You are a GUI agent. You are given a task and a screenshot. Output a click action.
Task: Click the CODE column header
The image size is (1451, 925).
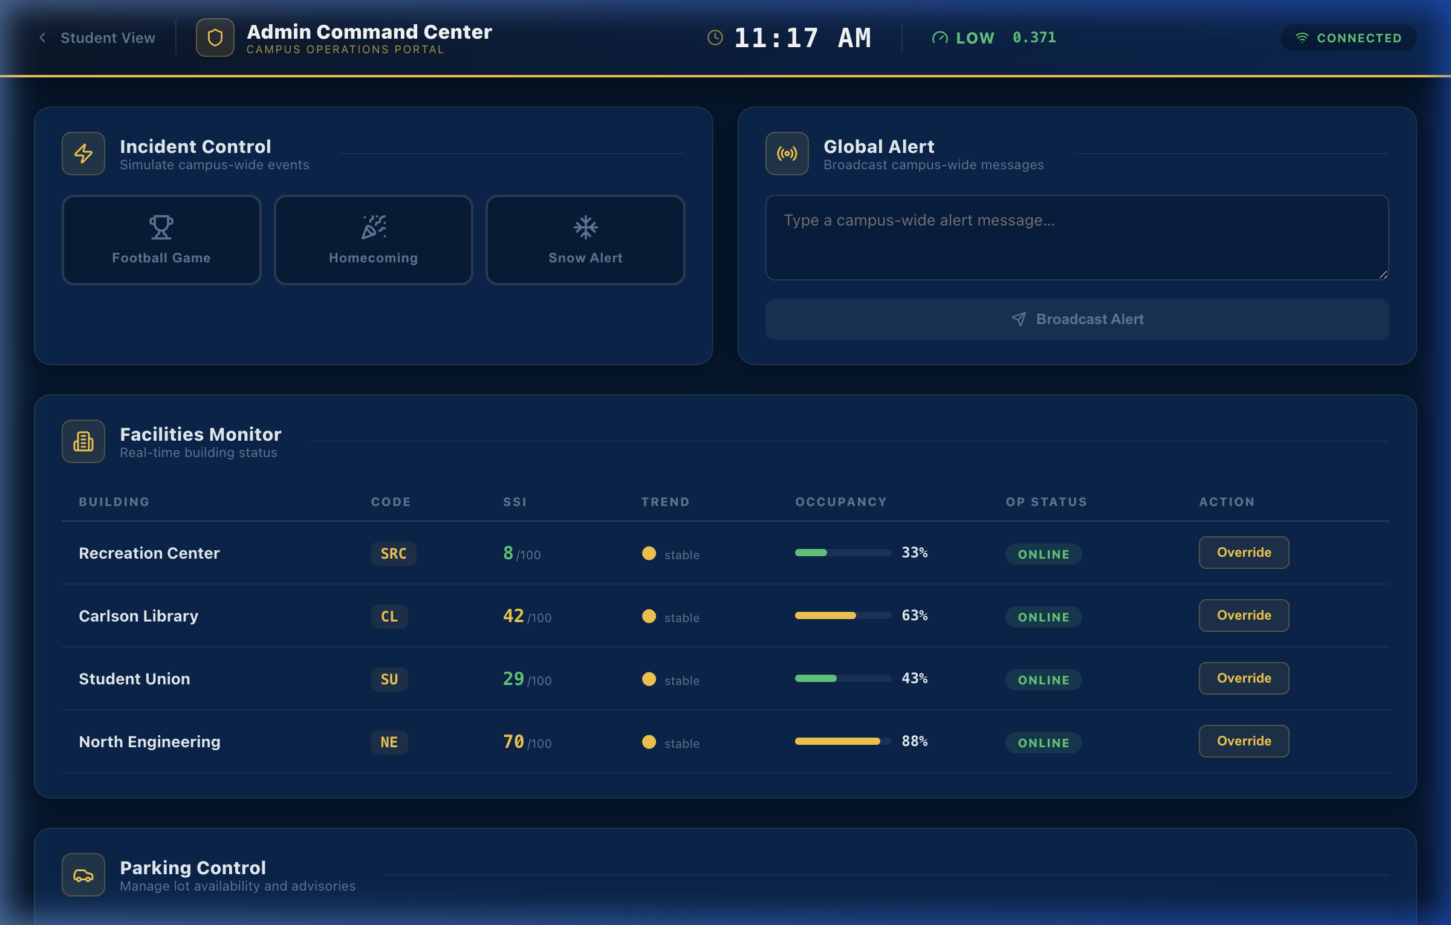point(391,502)
